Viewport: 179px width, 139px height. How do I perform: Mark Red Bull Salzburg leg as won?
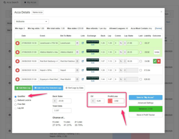[155, 61]
